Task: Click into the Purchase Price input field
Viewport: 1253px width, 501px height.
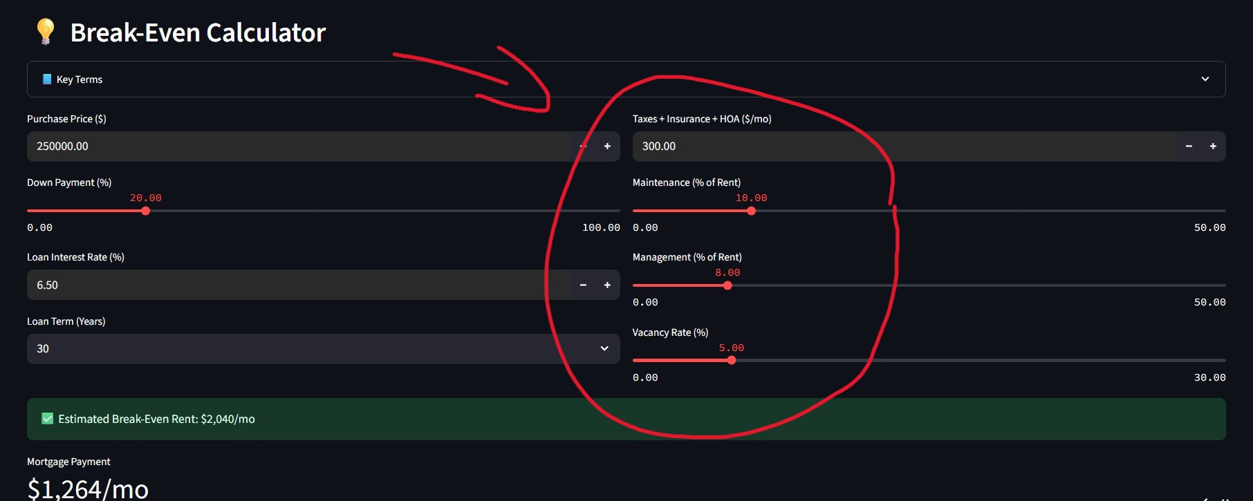Action: pyautogui.click(x=299, y=146)
